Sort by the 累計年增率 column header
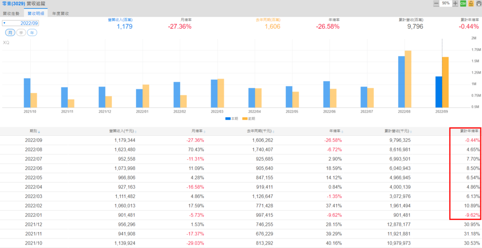 [470, 131]
